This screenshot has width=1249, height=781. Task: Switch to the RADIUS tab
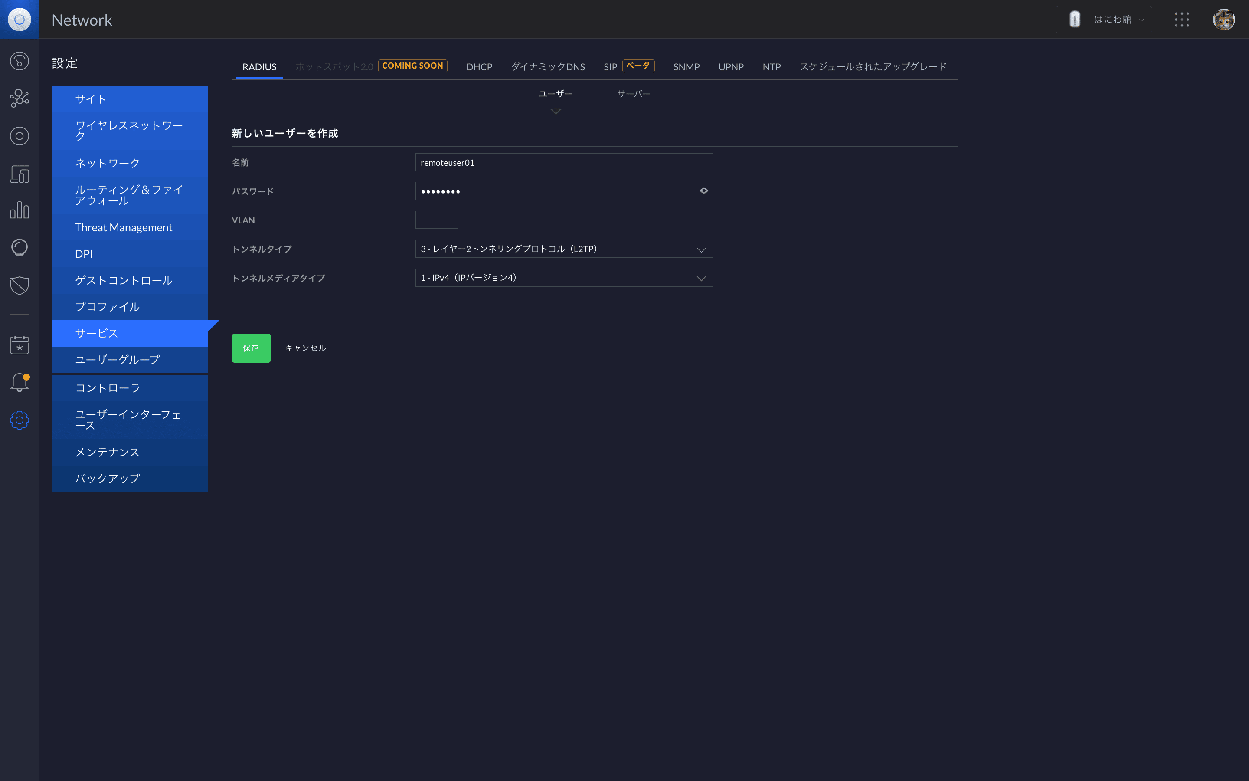coord(259,67)
